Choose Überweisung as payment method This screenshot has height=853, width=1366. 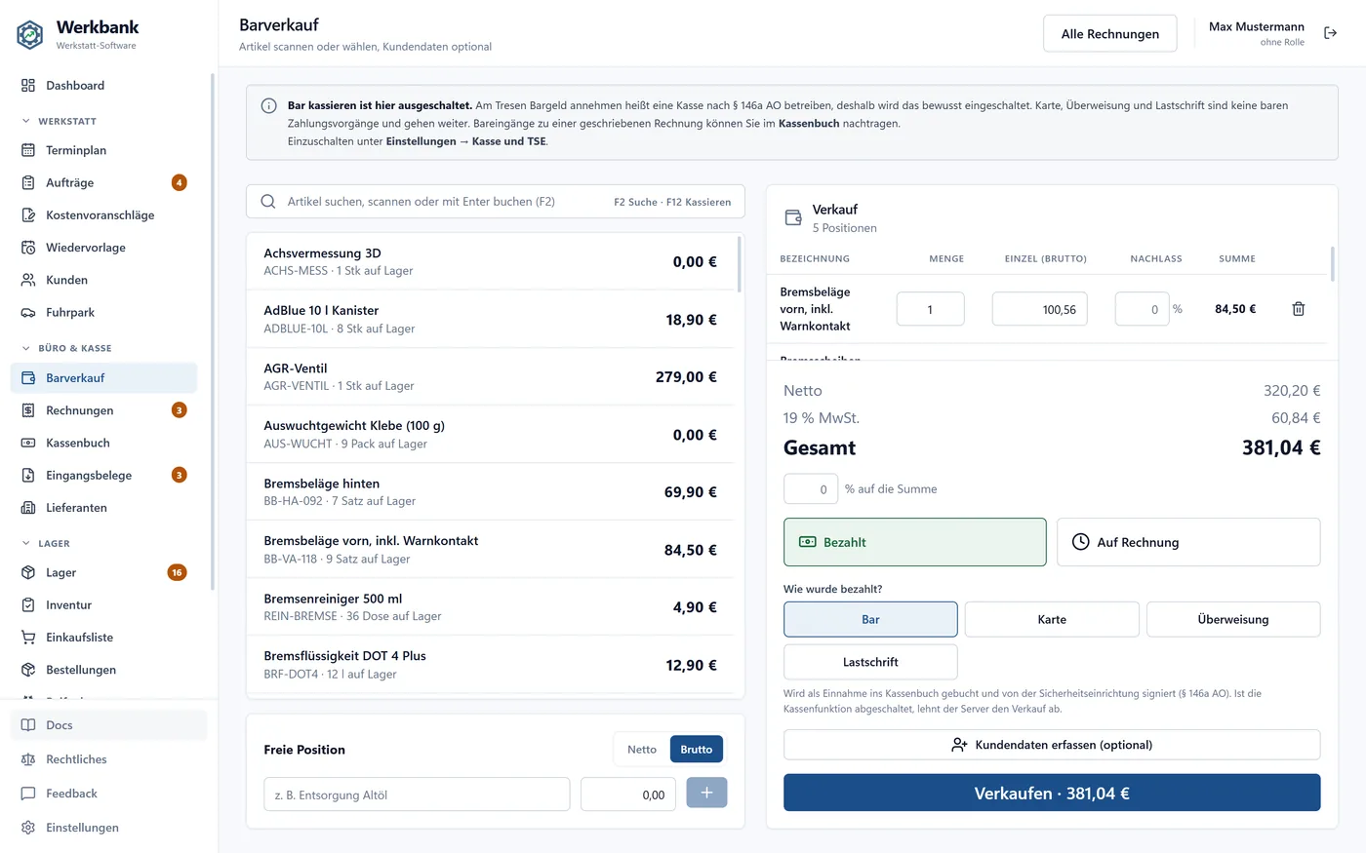pos(1233,620)
